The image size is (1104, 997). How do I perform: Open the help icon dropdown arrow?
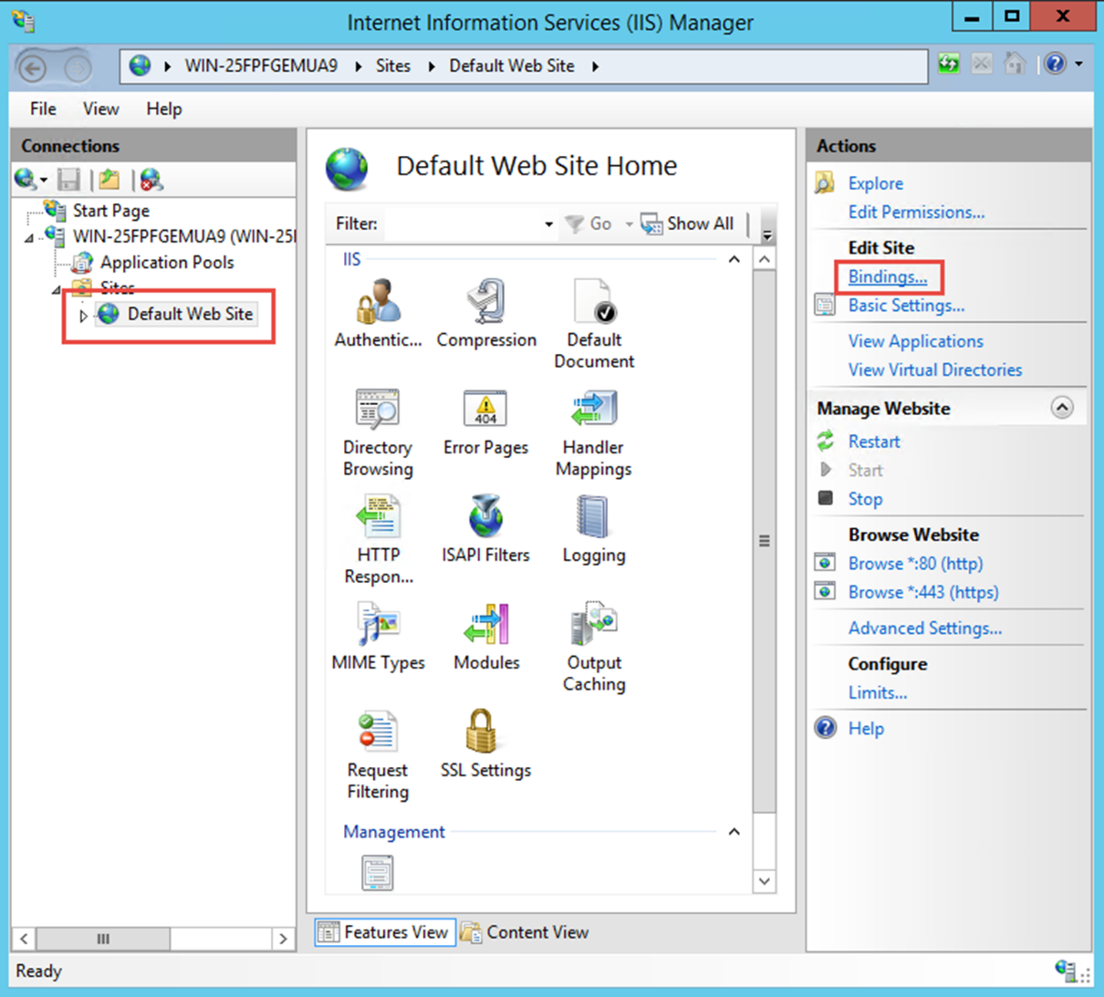(1079, 65)
